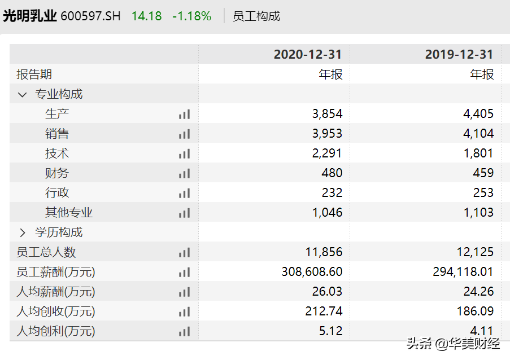Viewport: 510px width, 360px height.
Task: Collapse the 专业构成 section chevron
Action: point(22,95)
